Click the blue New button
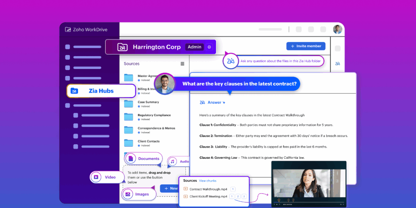The width and height of the screenshot is (416, 208). coord(169,188)
